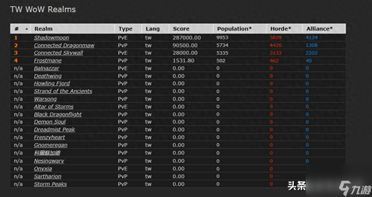Select PvE type in Onyxia row

(x=123, y=169)
